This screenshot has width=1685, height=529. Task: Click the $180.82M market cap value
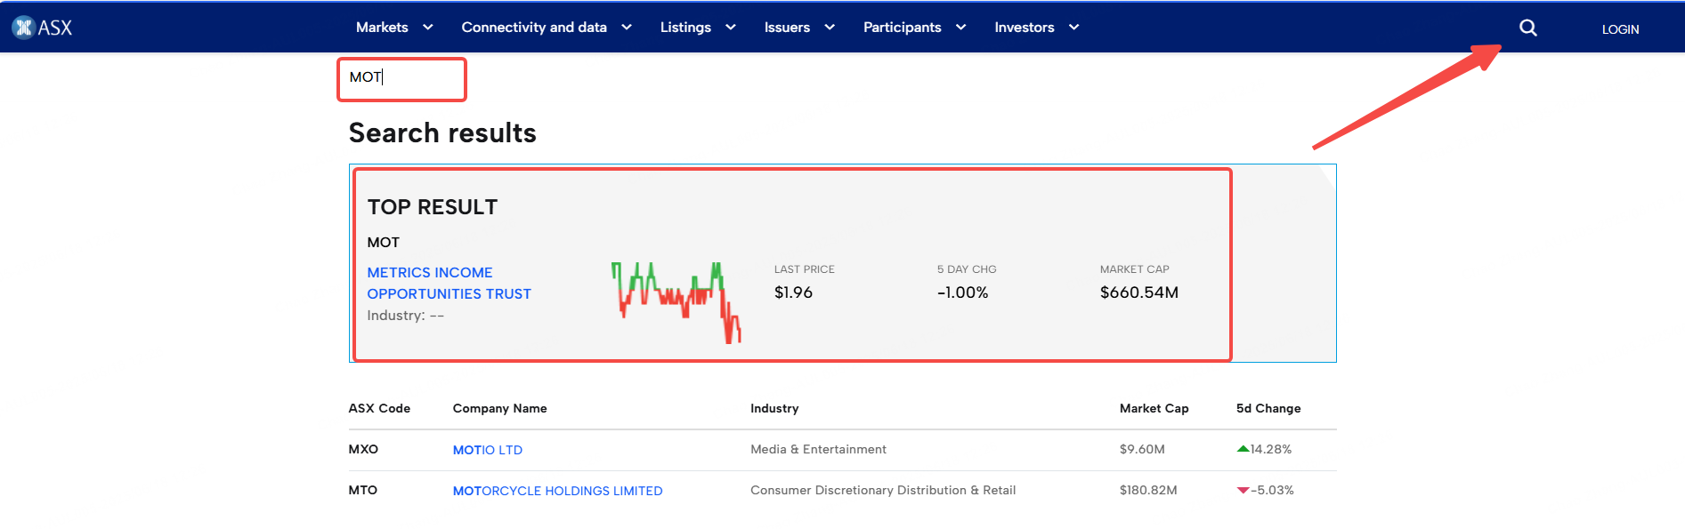[x=1148, y=490]
